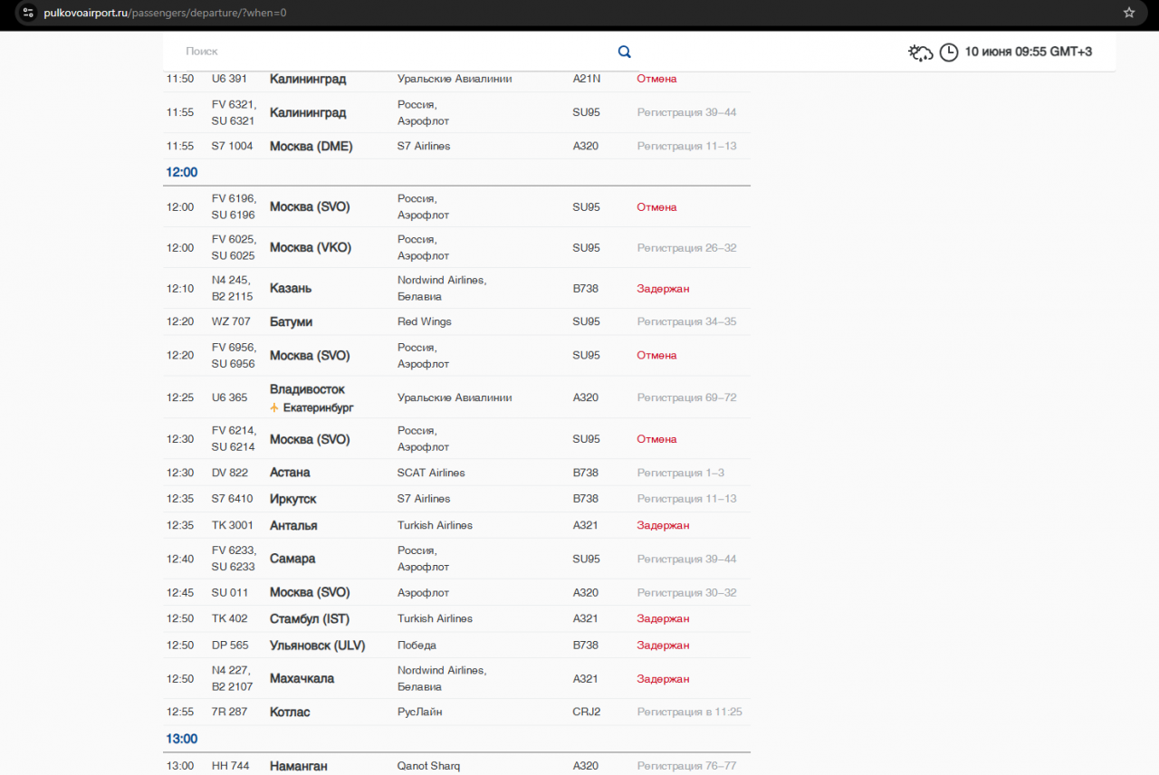Click SCAT Airlines airline name
Screen dimensions: 1159x775
coord(431,473)
